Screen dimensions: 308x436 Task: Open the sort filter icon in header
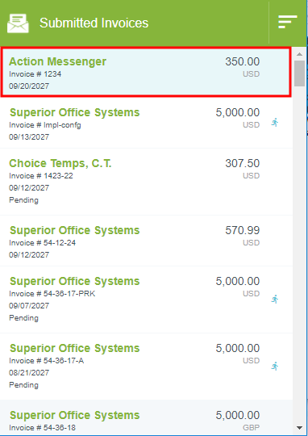(x=288, y=22)
